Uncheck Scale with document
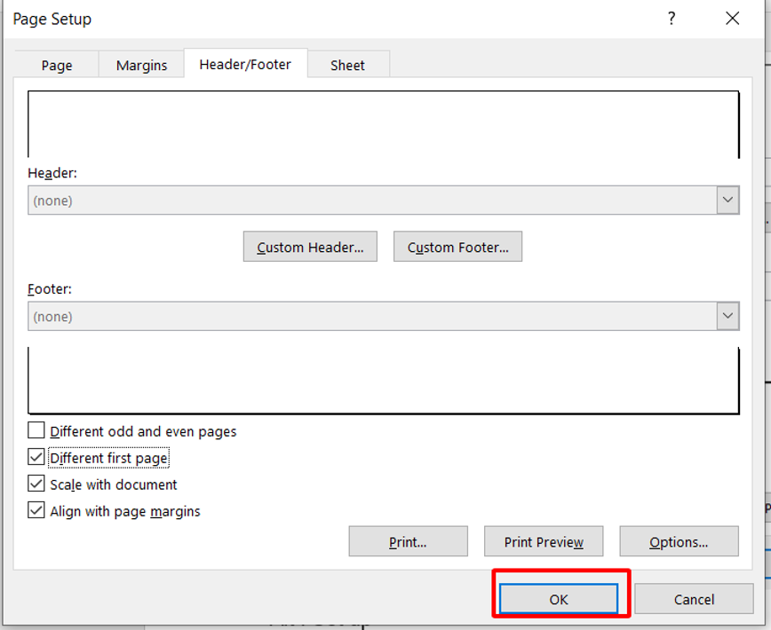771x630 pixels. (x=36, y=484)
